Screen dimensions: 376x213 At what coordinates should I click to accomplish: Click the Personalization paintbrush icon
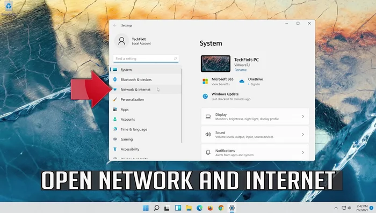(x=115, y=99)
